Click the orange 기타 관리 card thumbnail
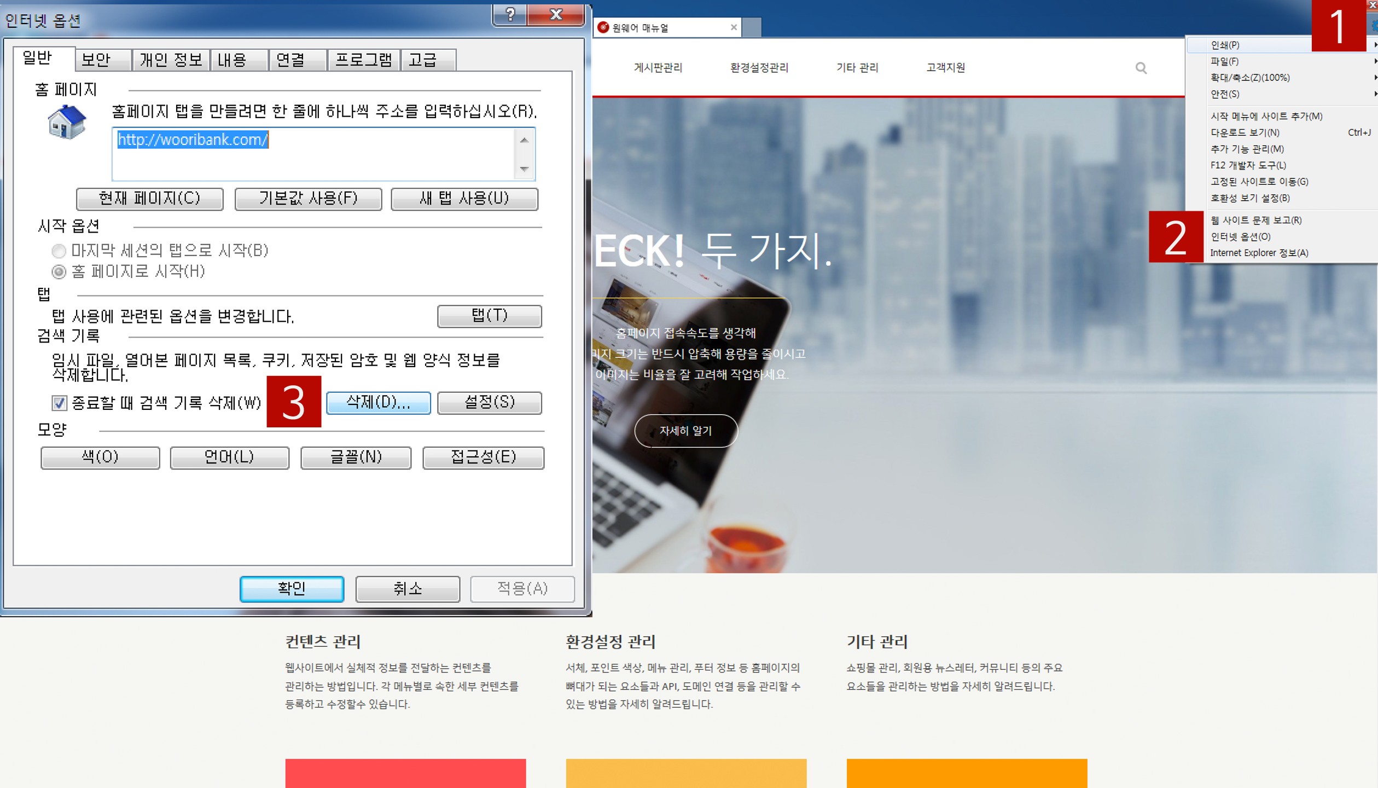 pos(967,773)
